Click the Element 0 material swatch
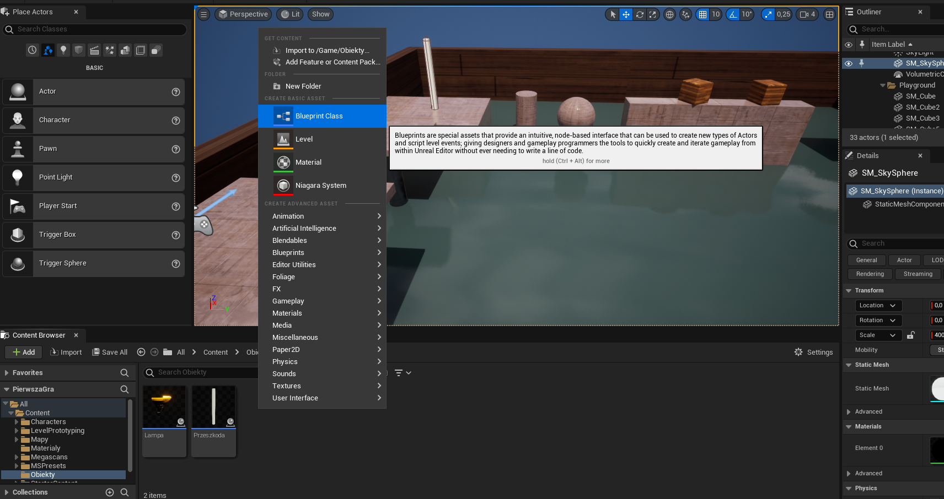 point(937,449)
